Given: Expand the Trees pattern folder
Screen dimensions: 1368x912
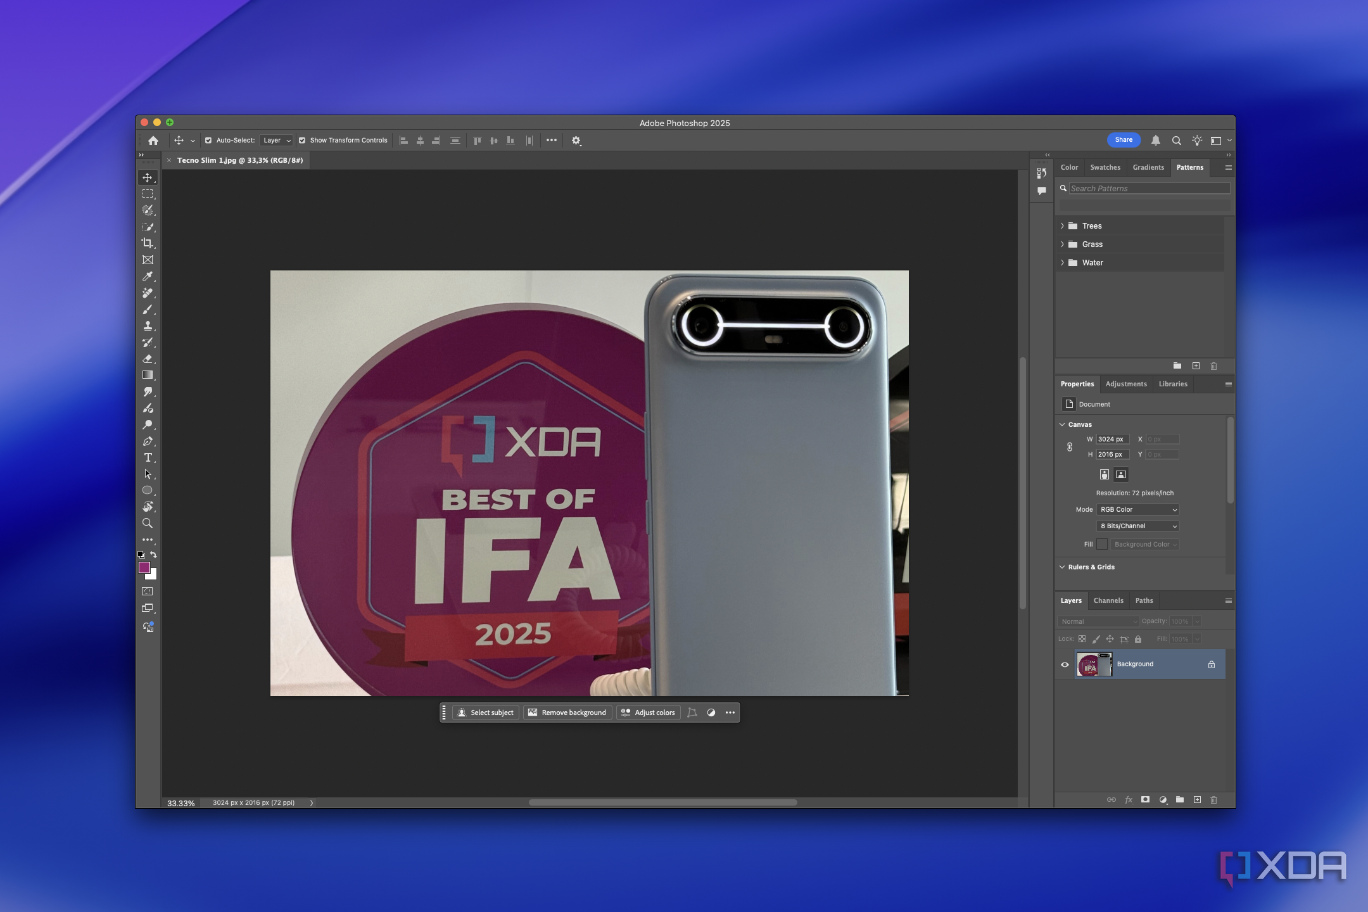Looking at the screenshot, I should (x=1063, y=226).
